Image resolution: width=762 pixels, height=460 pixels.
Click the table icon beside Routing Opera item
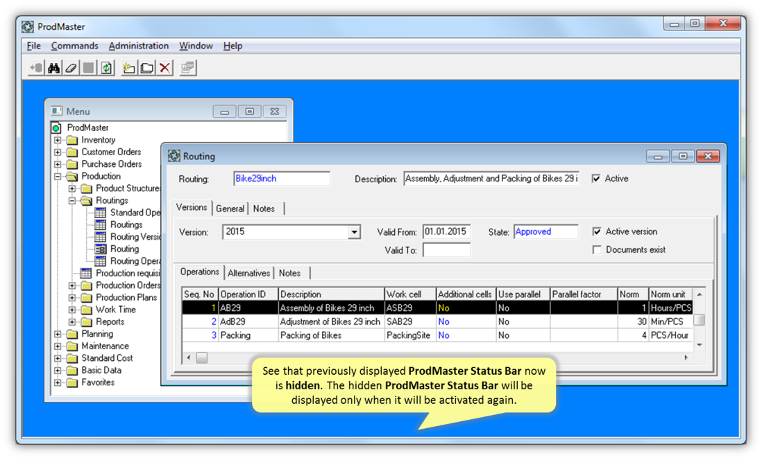pyautogui.click(x=101, y=262)
